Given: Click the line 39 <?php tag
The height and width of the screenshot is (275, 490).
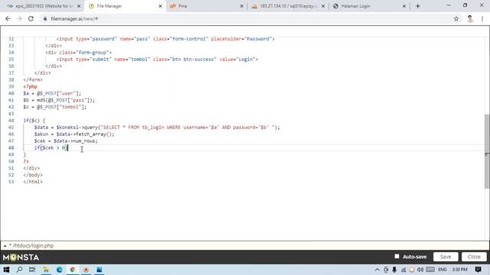Looking at the screenshot, I should pyautogui.click(x=30, y=86).
